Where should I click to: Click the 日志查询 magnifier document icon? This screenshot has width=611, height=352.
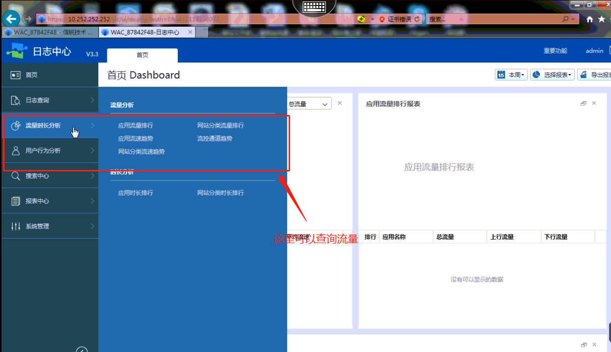(x=16, y=100)
